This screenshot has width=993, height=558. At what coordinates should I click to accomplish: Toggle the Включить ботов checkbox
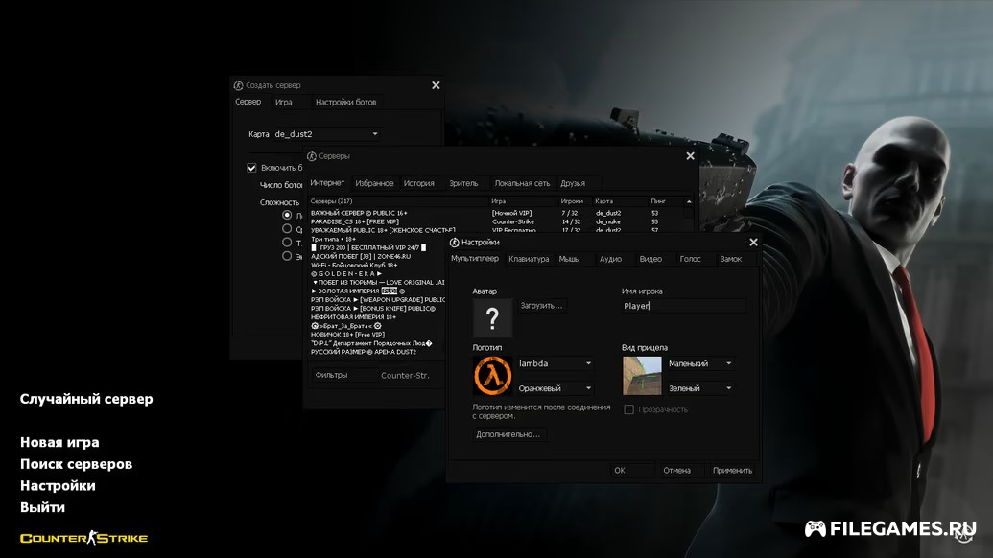(x=251, y=168)
